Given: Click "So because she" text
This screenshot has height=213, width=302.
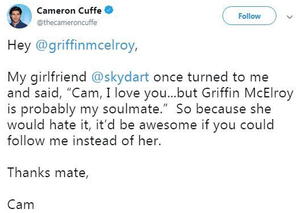Looking at the screenshot, I should pos(224,109).
